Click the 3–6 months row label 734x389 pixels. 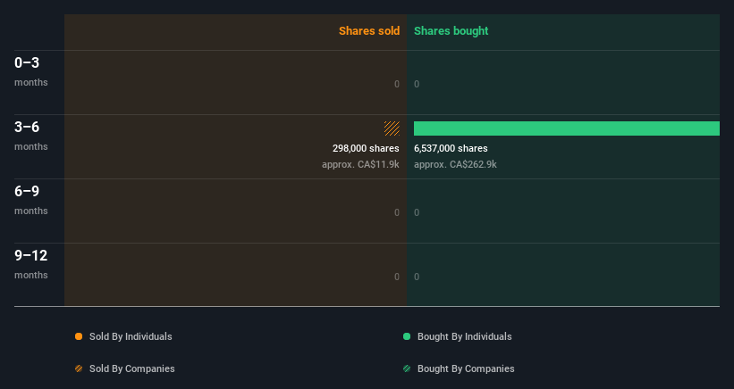pyautogui.click(x=31, y=136)
